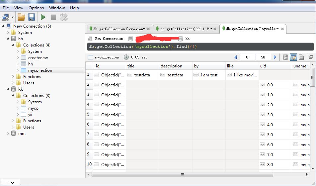
Task: Open the connect dropdown arrow in toolbar
Action: tap(13, 17)
